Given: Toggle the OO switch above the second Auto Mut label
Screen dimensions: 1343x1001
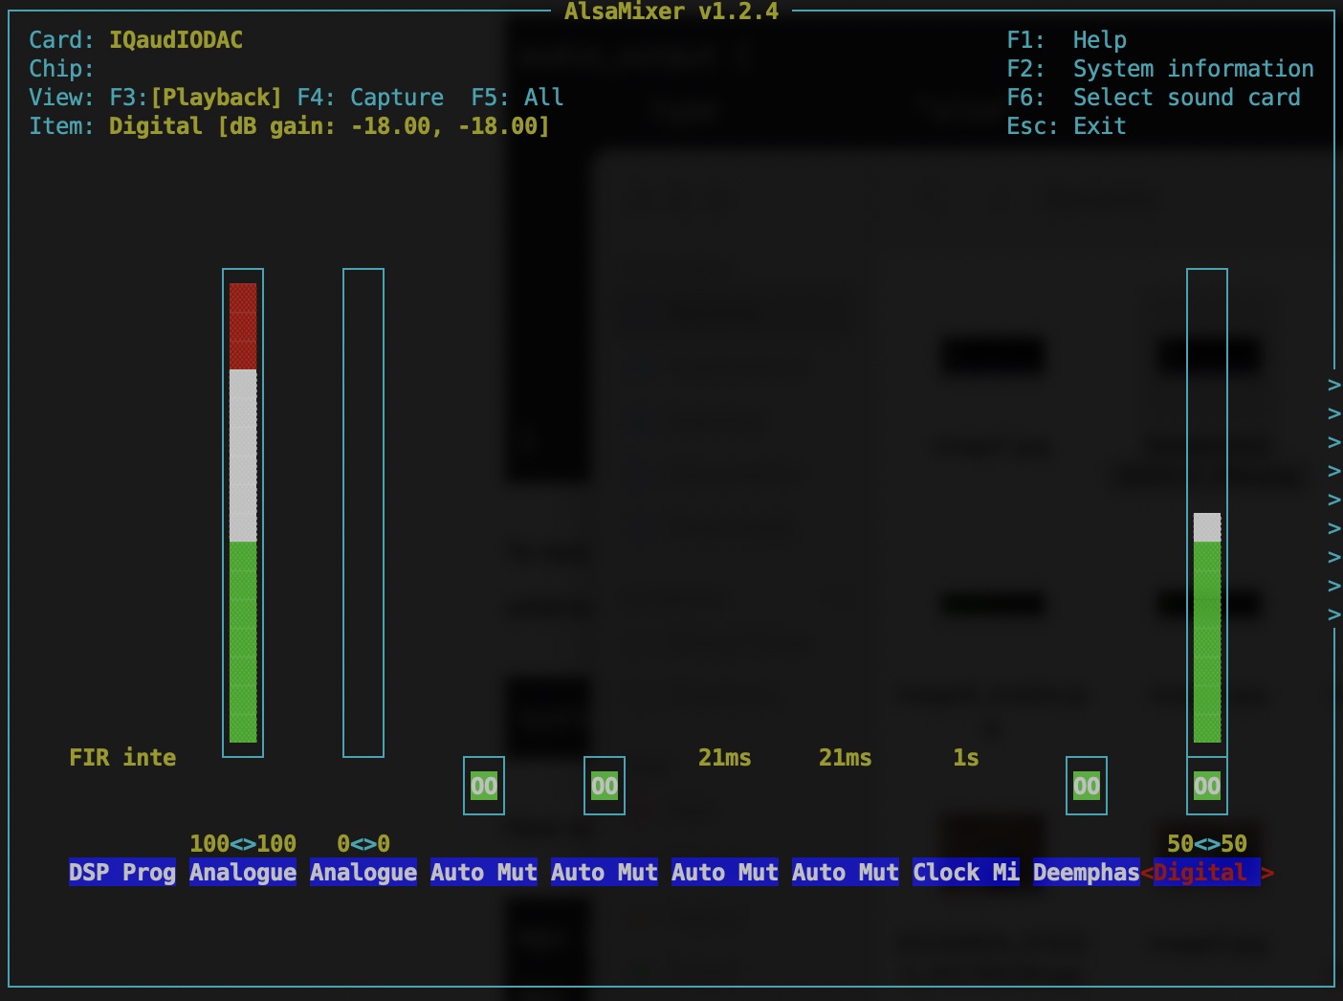Looking at the screenshot, I should (x=604, y=786).
